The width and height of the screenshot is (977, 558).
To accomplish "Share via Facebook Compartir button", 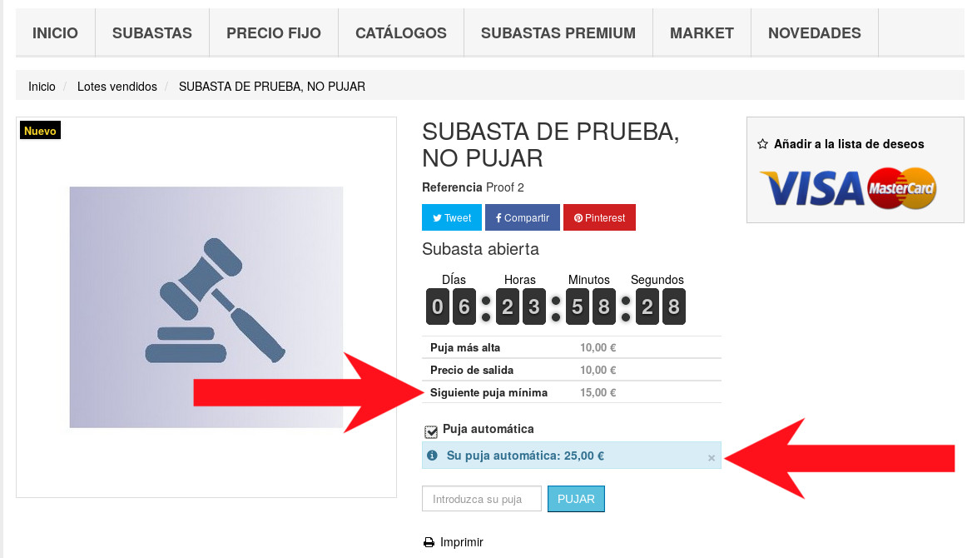I will click(x=522, y=217).
